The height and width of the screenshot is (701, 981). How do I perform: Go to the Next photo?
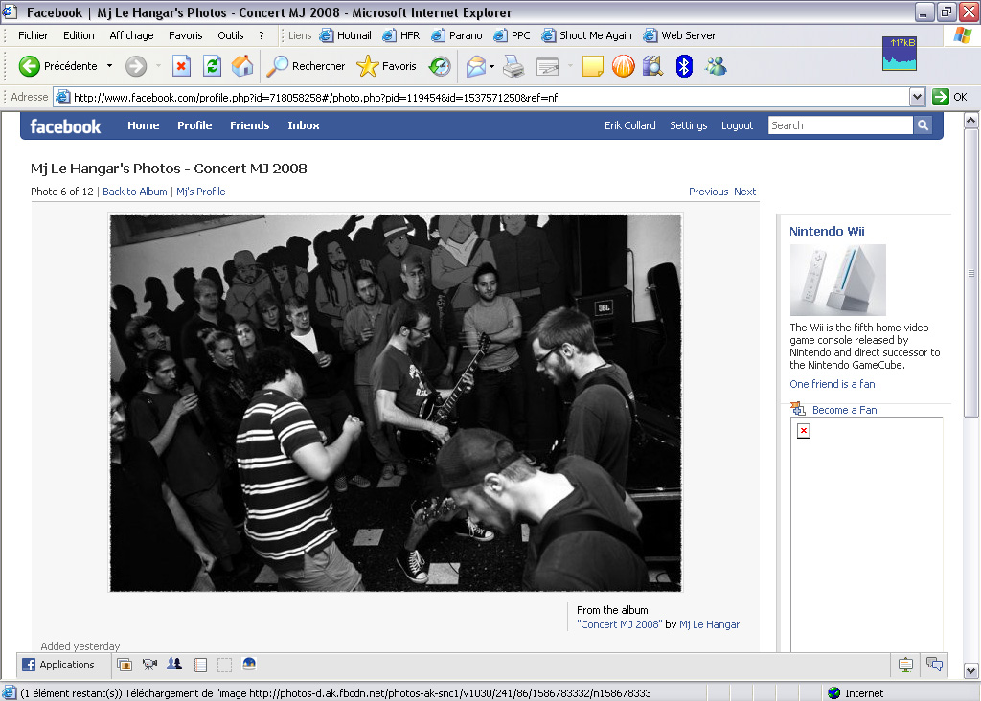coord(744,192)
